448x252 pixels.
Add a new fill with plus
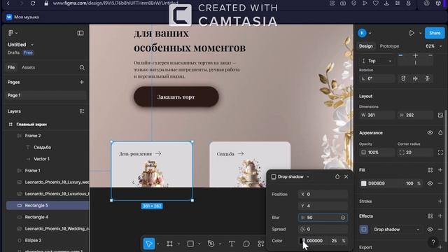pyautogui.click(x=440, y=170)
